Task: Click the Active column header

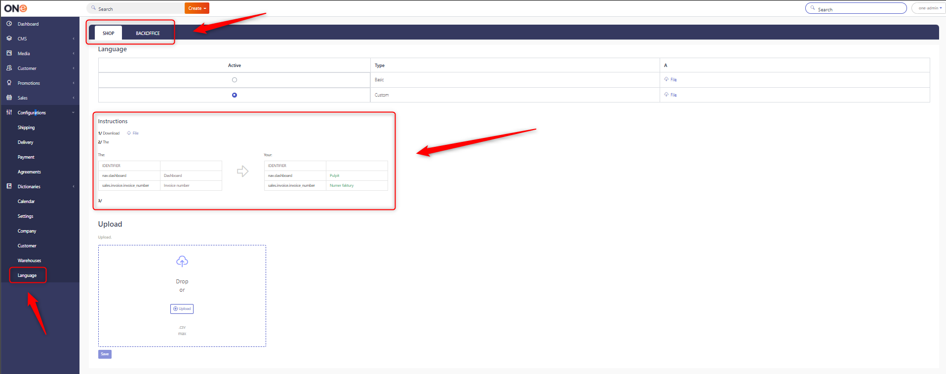Action: pos(235,66)
